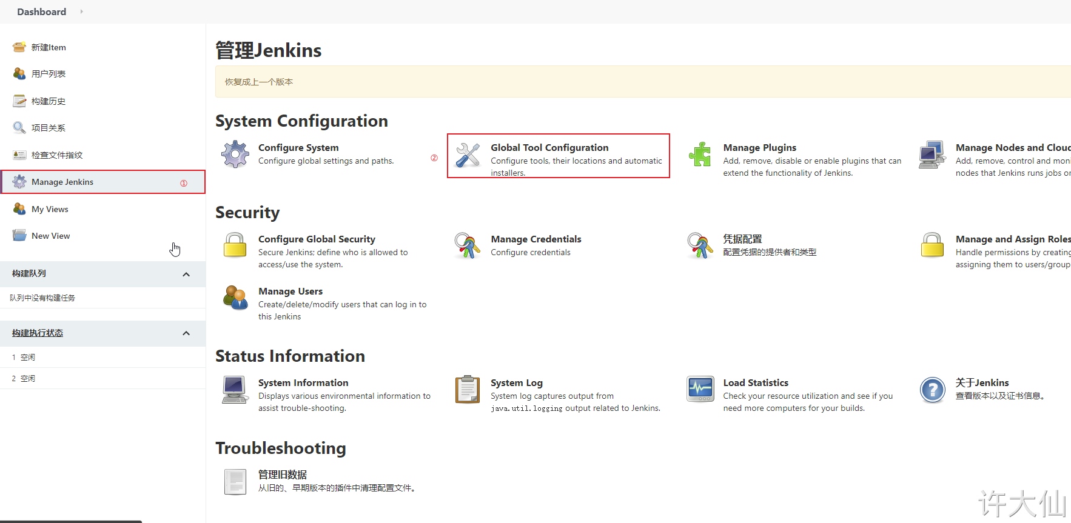This screenshot has width=1071, height=523.
Task: Open 用户列表 in the sidebar
Action: point(49,74)
